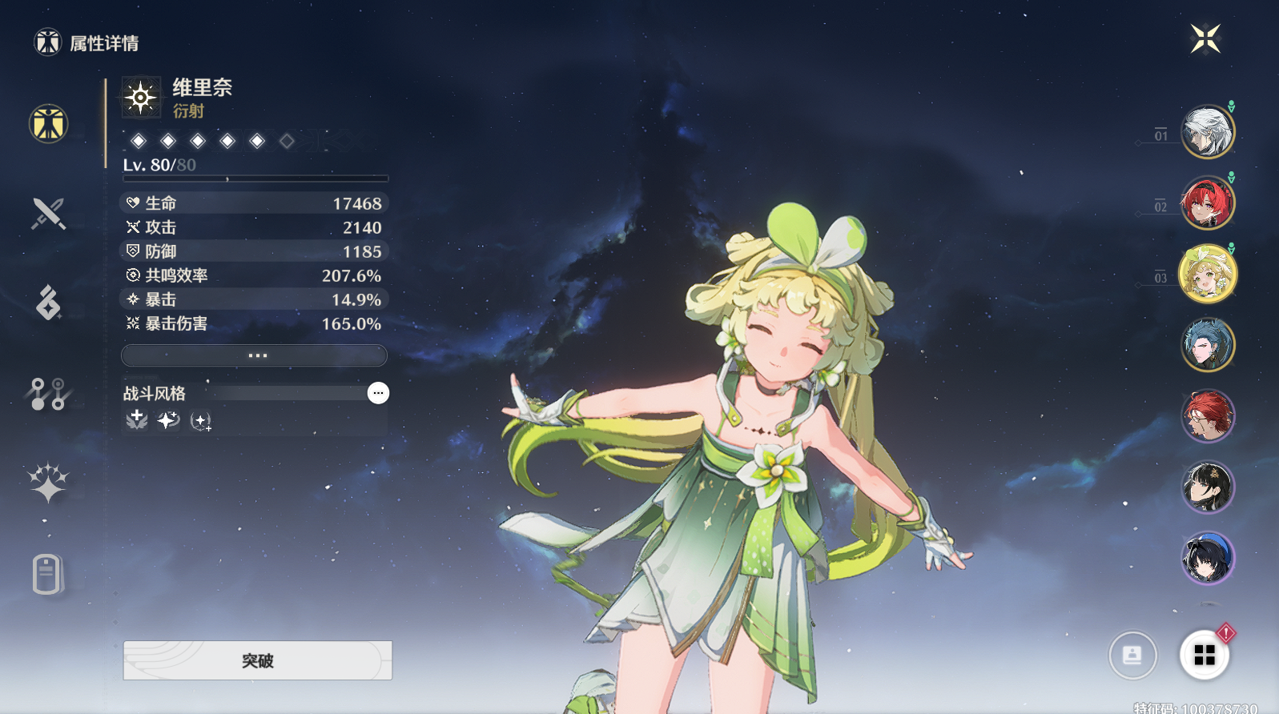Screen dimensions: 1279x714
Task: Click the 攻击 stat row showing 2140
Action: 255,227
